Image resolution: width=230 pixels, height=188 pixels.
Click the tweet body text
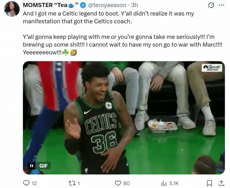coord(123,33)
